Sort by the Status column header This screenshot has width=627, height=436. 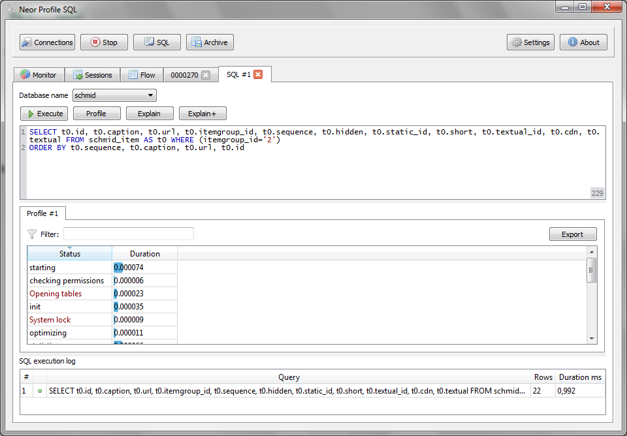point(70,253)
